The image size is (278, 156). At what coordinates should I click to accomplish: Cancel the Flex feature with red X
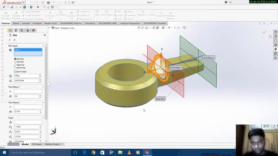click(14, 40)
